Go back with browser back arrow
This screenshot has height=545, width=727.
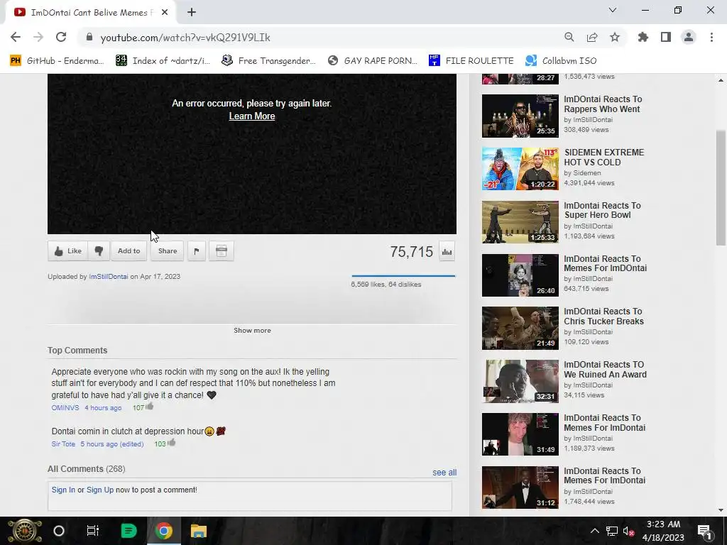click(16, 37)
